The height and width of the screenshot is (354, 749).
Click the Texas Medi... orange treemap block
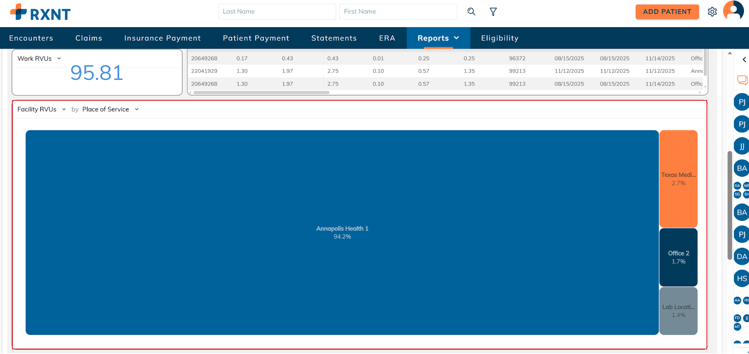click(678, 179)
